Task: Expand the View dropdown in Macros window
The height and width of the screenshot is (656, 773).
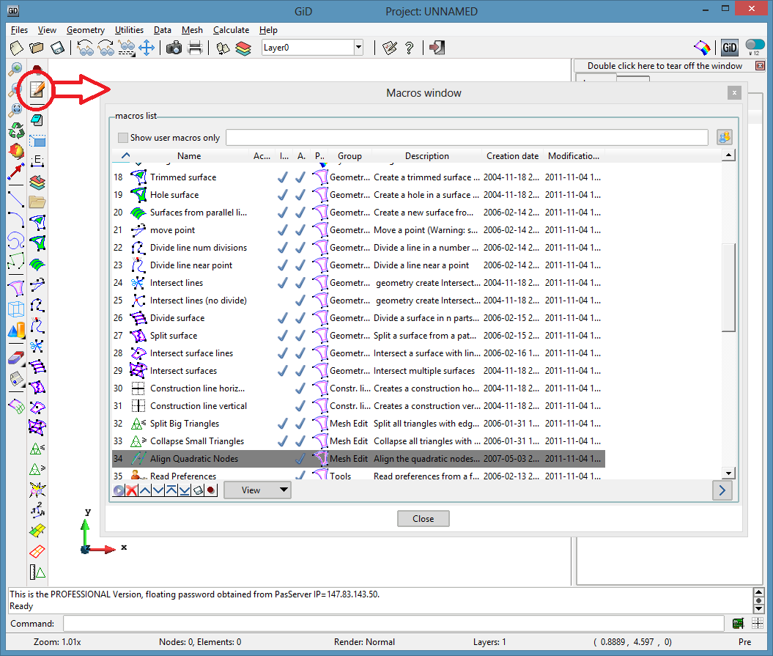Action: point(257,490)
